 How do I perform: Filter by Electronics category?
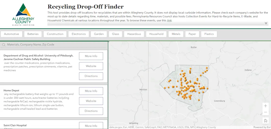coord(79,34)
